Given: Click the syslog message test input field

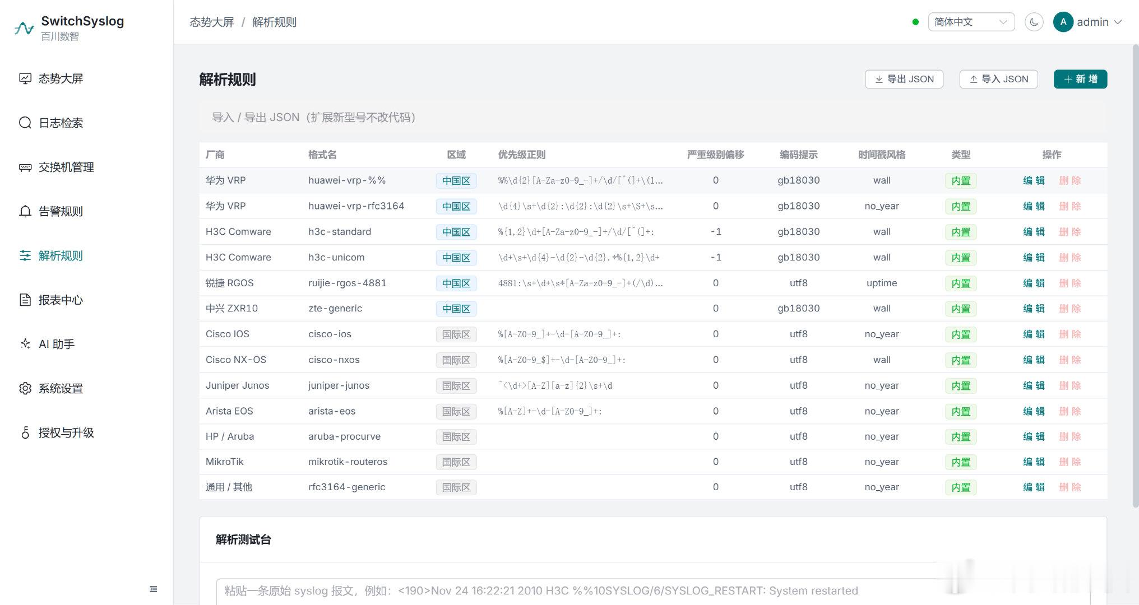Looking at the screenshot, I should pos(652,592).
